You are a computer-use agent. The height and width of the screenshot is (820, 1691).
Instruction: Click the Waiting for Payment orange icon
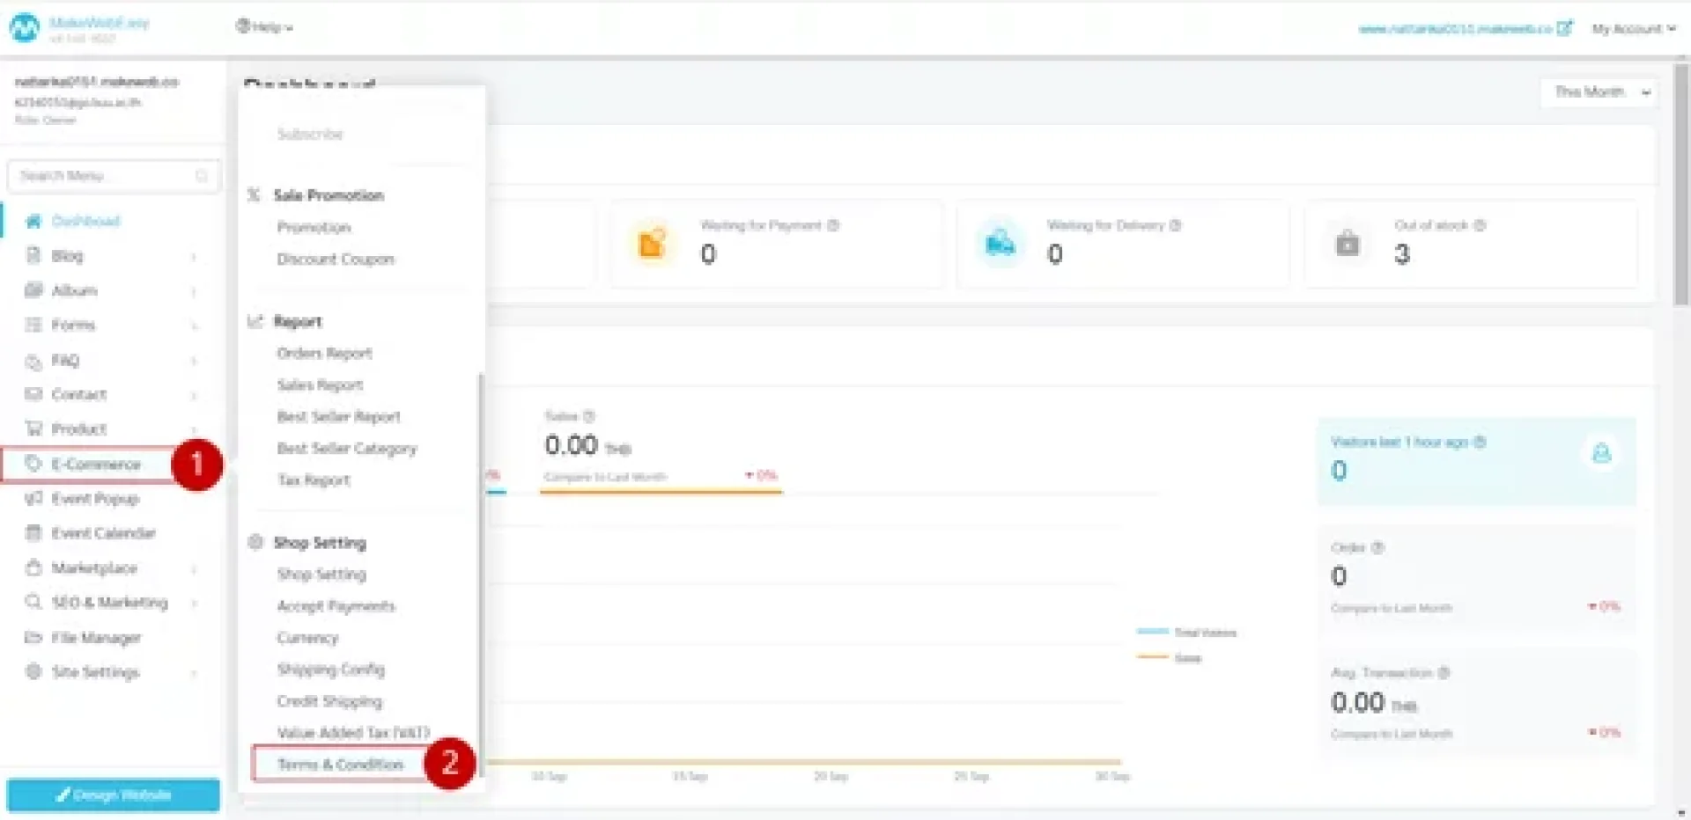click(x=652, y=244)
